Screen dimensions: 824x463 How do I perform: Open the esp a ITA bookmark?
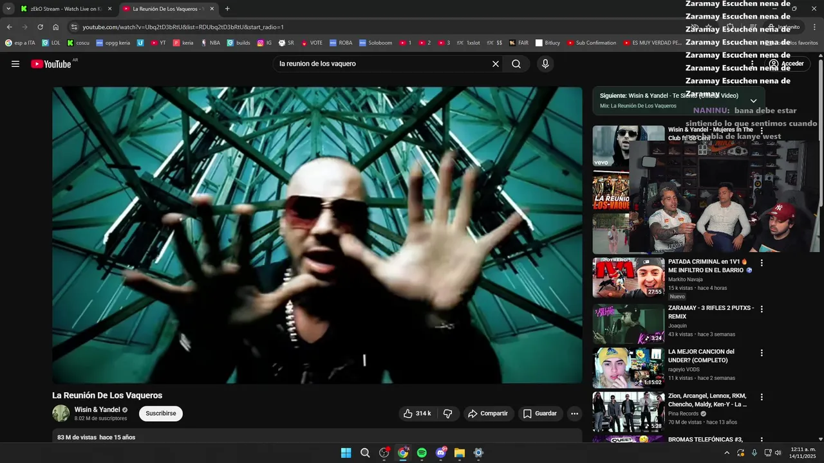coord(20,43)
